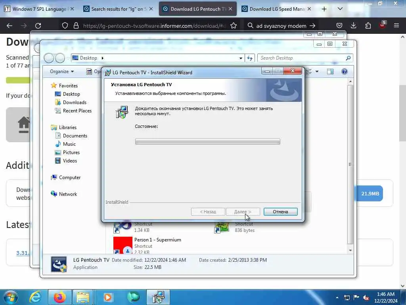Viewport: 406px width, 305px height.
Task: Expand the Desktop address bar dropdown
Action: (241, 58)
